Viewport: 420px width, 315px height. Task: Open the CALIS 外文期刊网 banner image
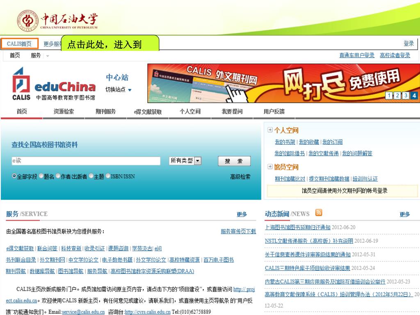coord(284,83)
